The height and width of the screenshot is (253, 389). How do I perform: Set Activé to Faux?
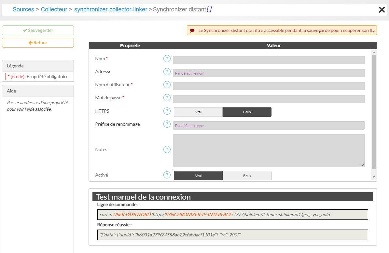[247, 176]
